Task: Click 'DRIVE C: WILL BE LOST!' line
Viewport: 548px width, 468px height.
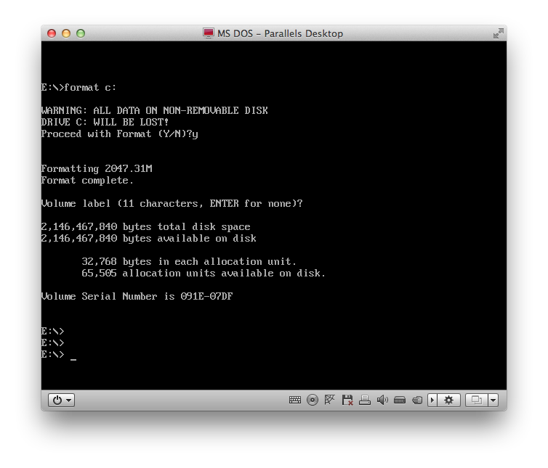Action: click(105, 122)
